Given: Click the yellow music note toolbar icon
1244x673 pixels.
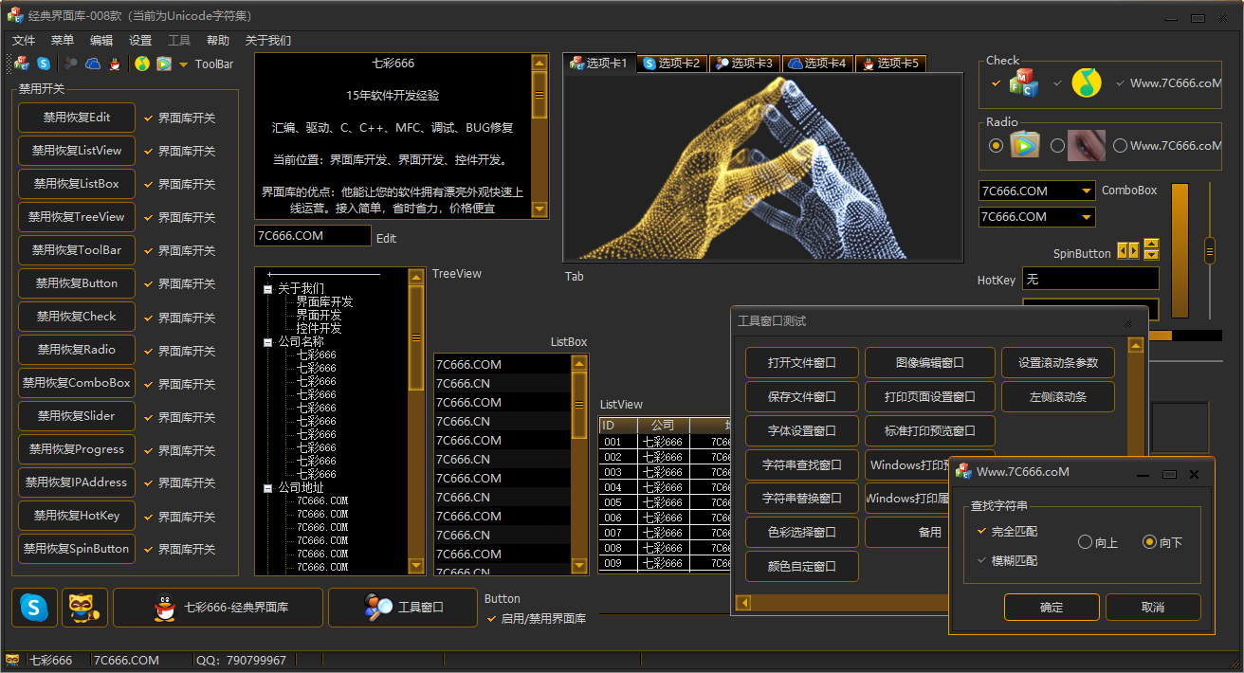Looking at the screenshot, I should [x=142, y=64].
